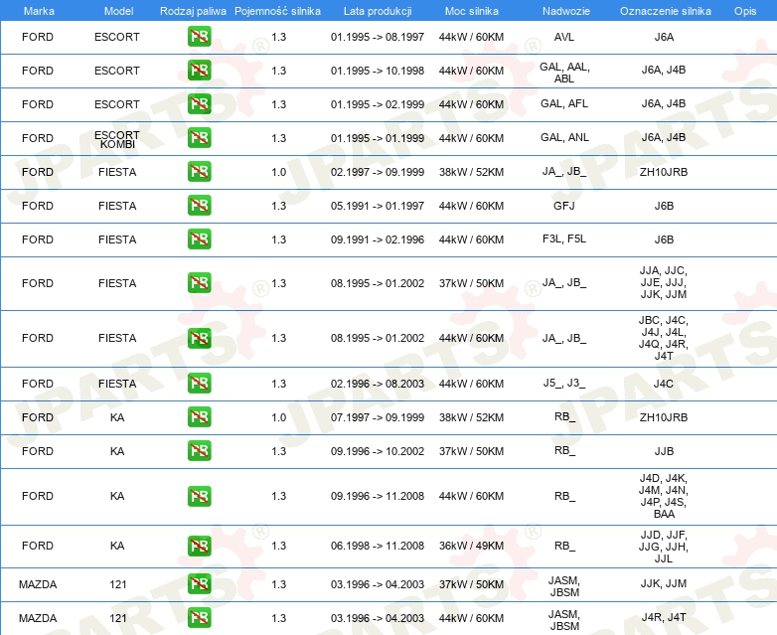The width and height of the screenshot is (777, 635).
Task: Select the AVL body code cell
Action: point(564,37)
